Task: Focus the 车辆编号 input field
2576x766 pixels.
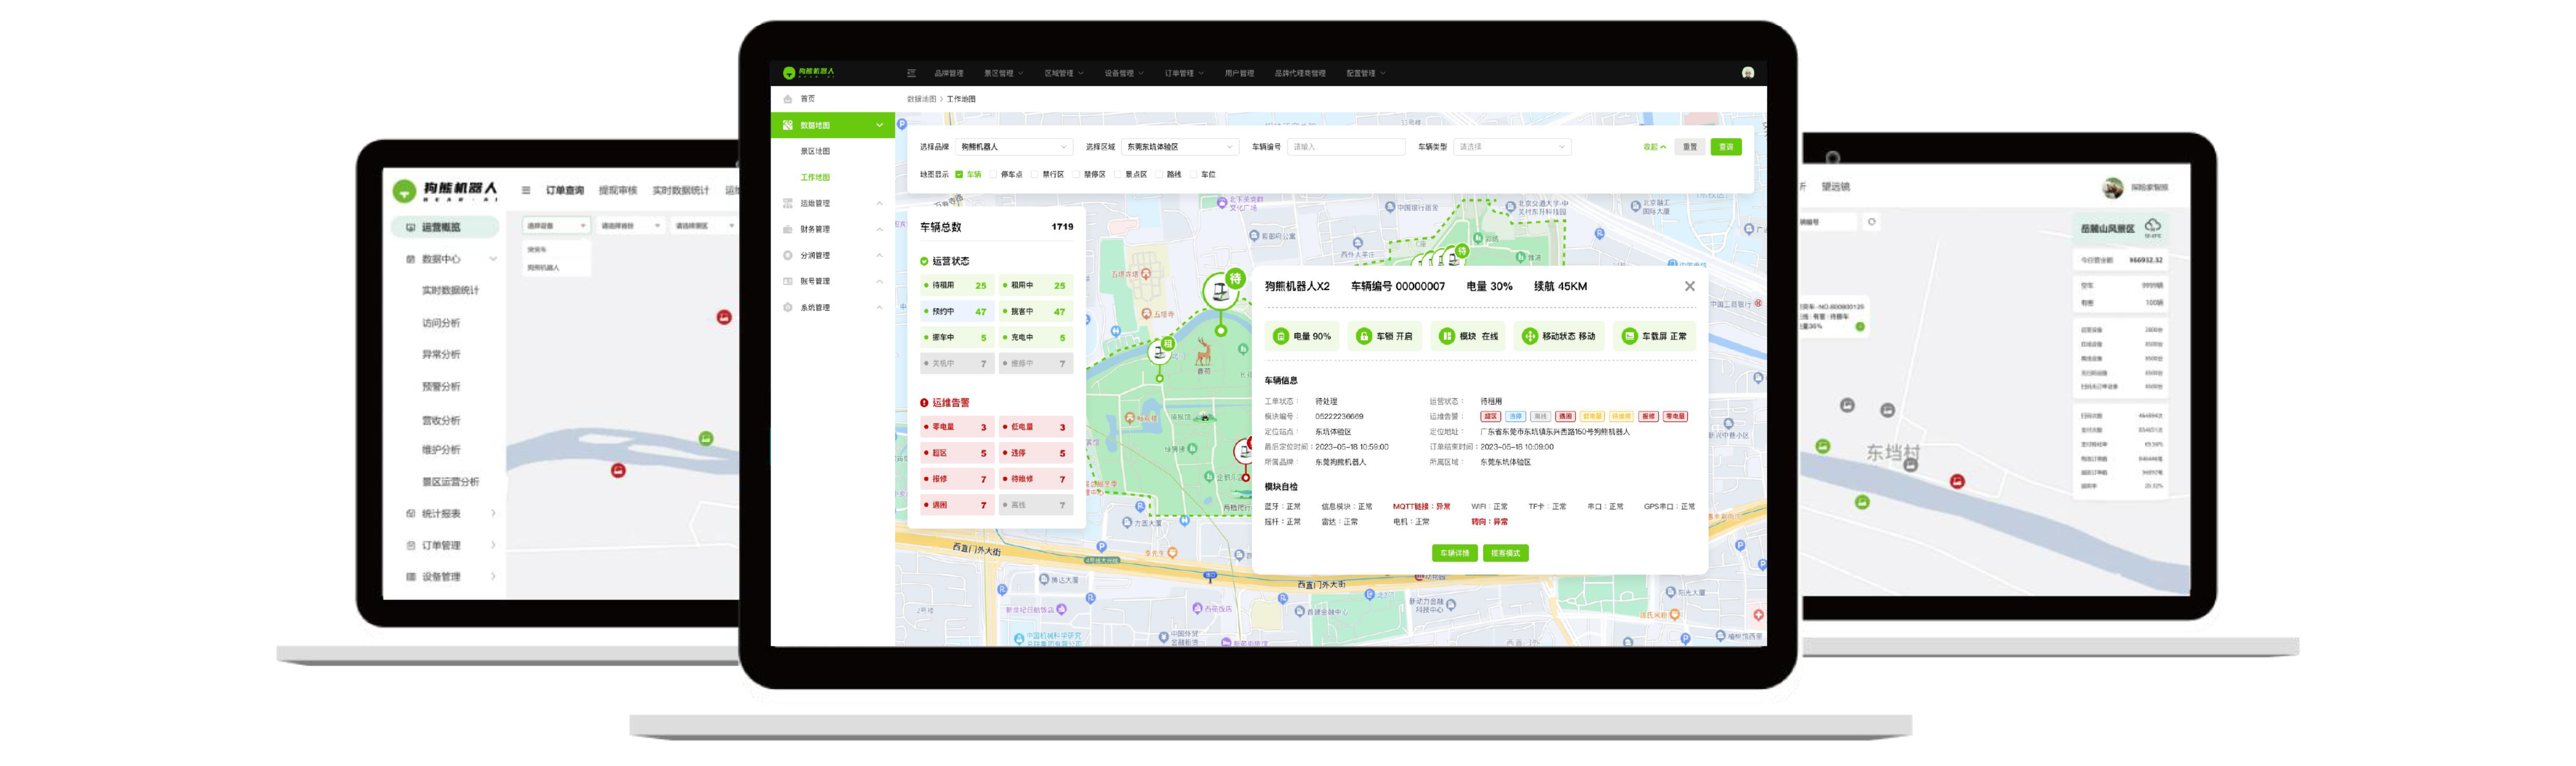Action: [x=1346, y=147]
